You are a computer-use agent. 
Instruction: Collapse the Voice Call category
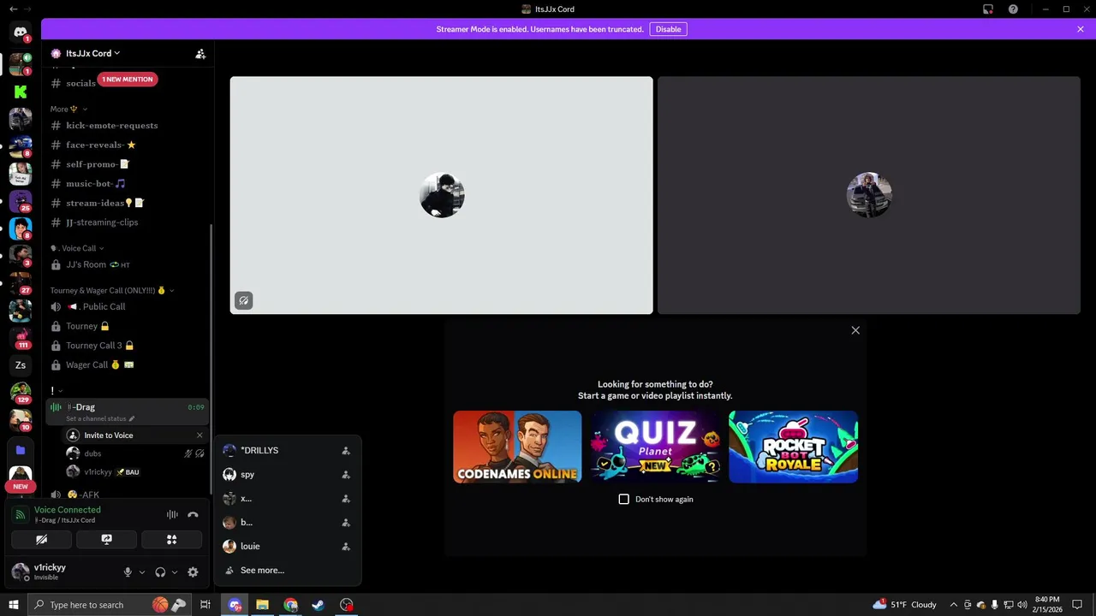[x=77, y=248]
